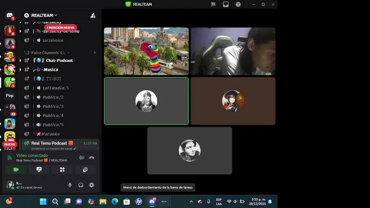Deafen audio with headphones icon
This screenshot has width=370, height=208.
[x=81, y=185]
